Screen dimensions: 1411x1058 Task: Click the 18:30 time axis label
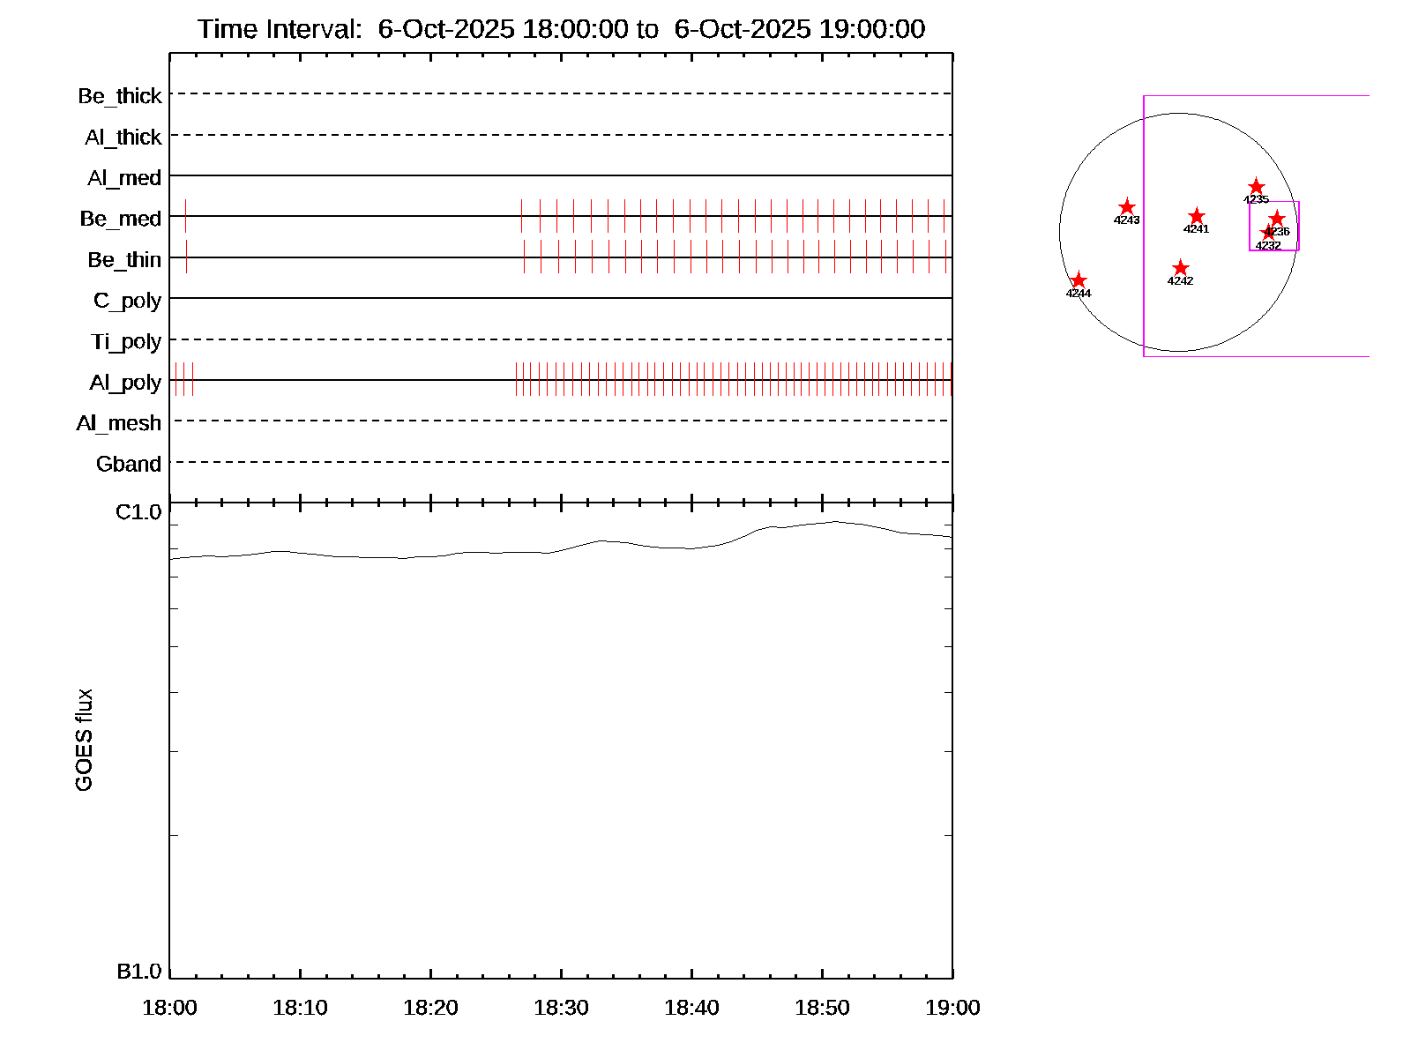561,1008
